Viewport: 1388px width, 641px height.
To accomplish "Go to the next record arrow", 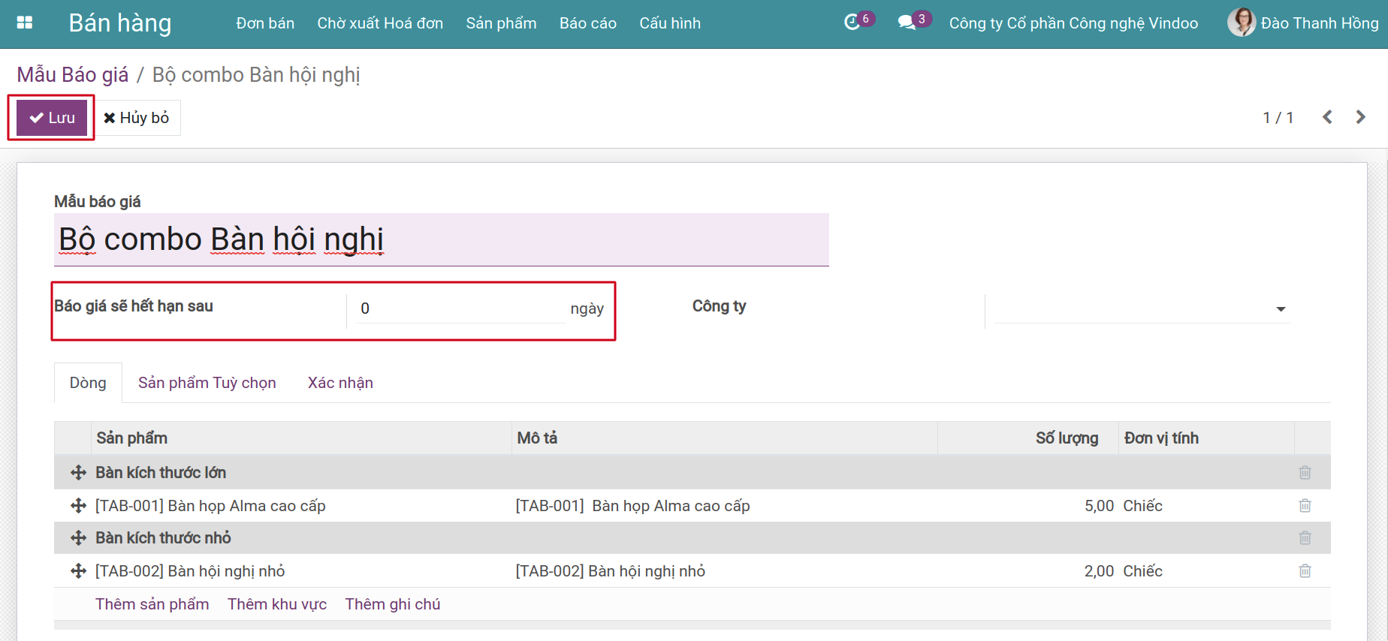I will [x=1360, y=117].
